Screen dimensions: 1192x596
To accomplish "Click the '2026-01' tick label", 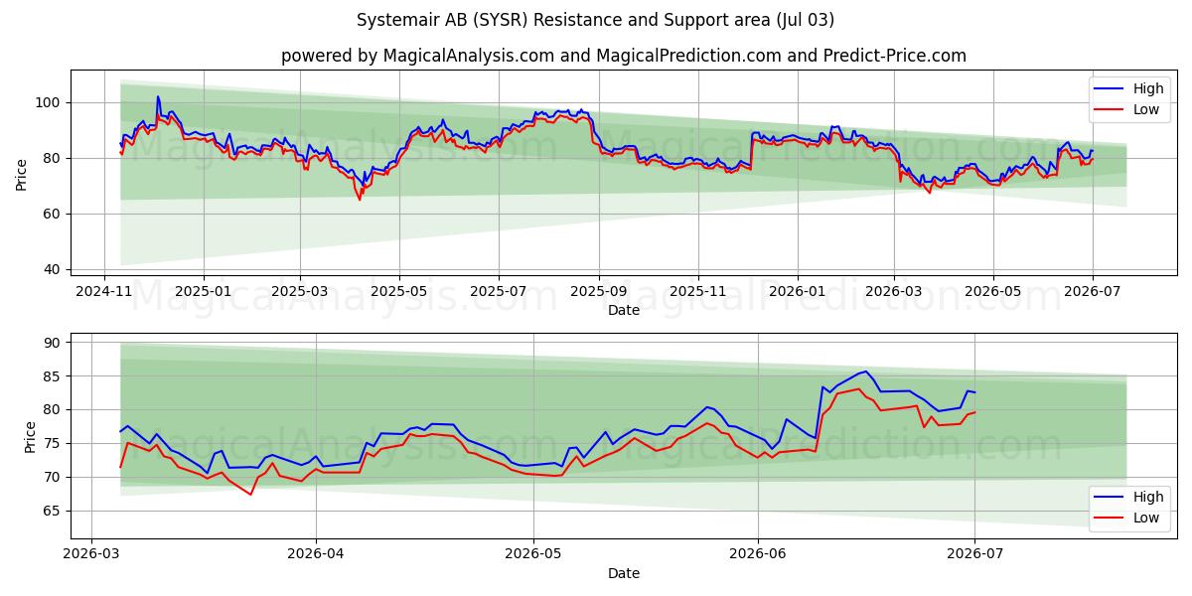I will (x=798, y=292).
